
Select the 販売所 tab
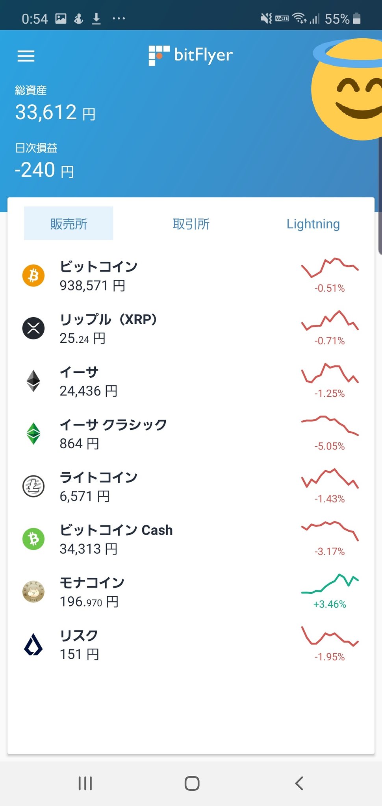[69, 224]
